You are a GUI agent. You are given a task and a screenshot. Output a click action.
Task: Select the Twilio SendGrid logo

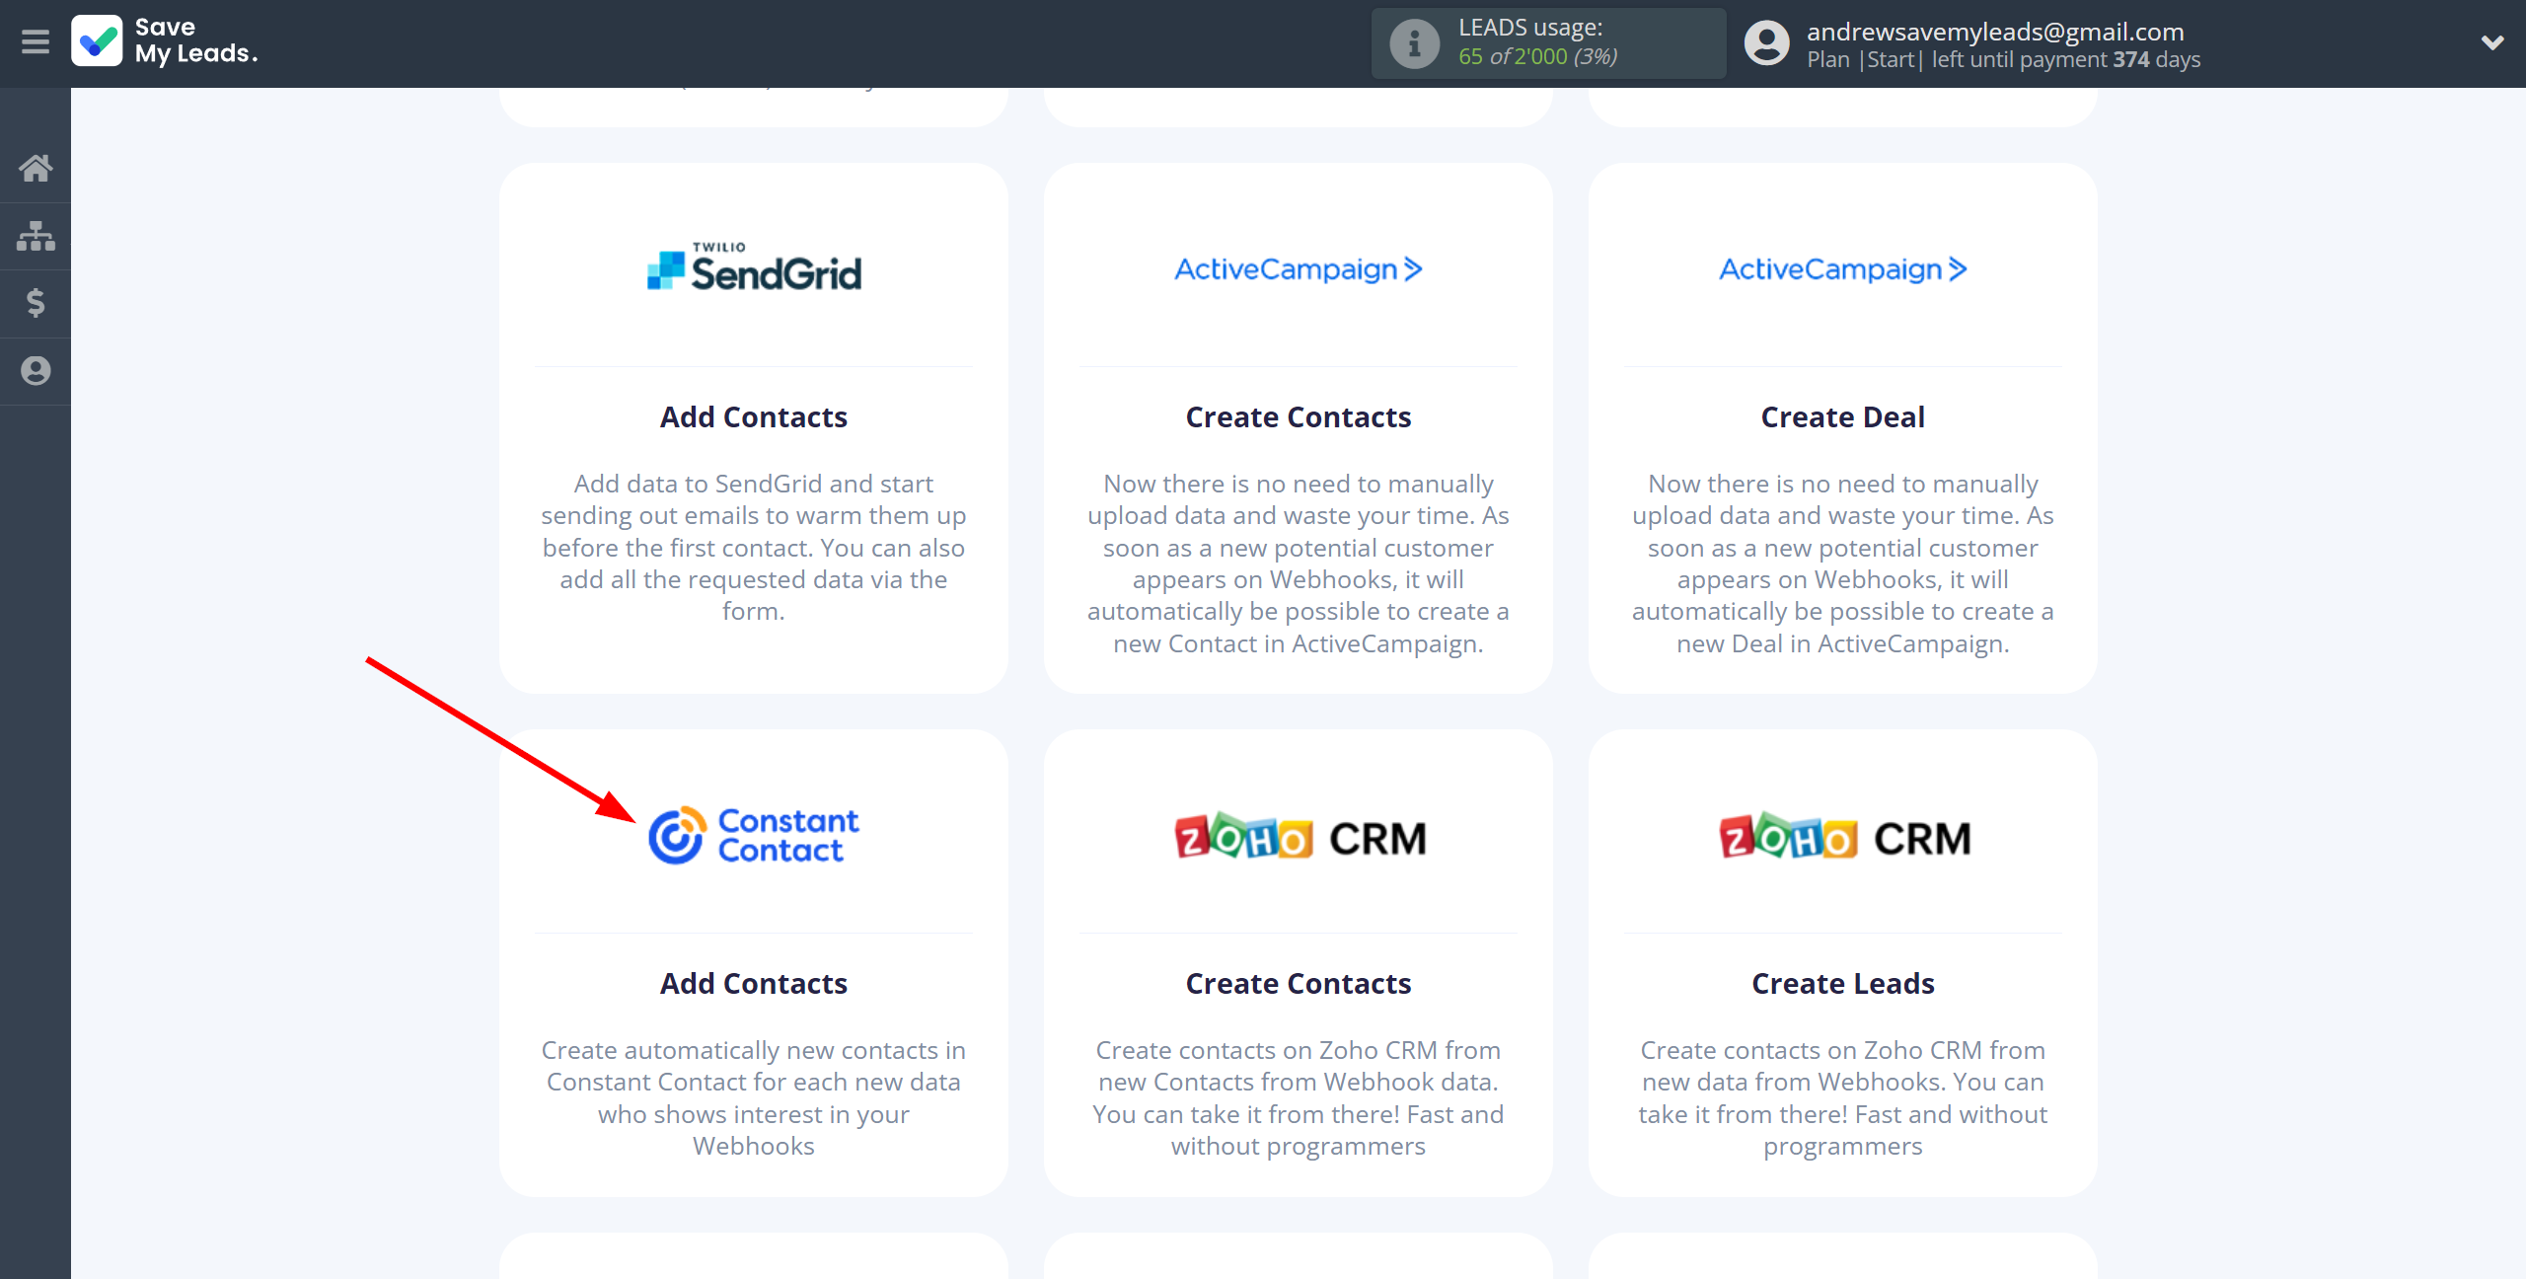[x=754, y=267]
